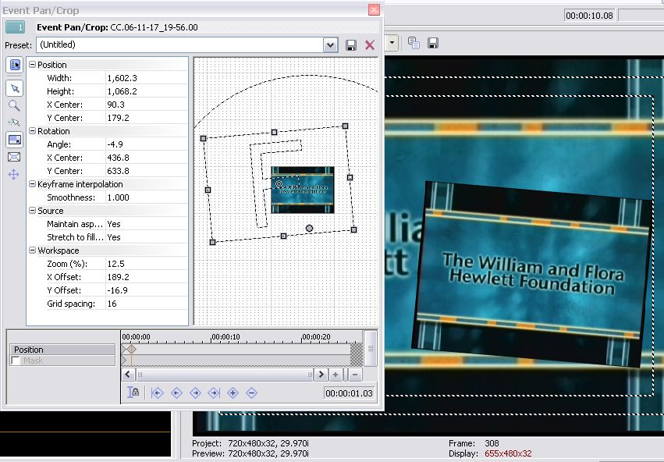Select the diamond keyframe on Position track
Screen dimensions: 664x462
tap(132, 349)
